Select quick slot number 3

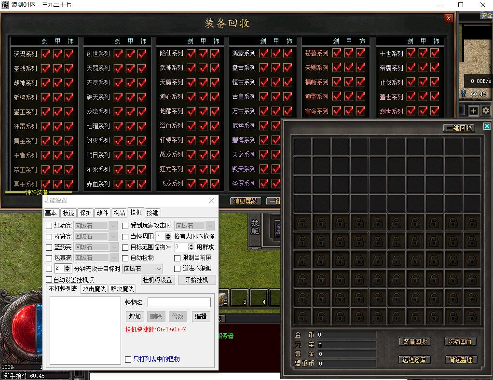tap(240, 298)
